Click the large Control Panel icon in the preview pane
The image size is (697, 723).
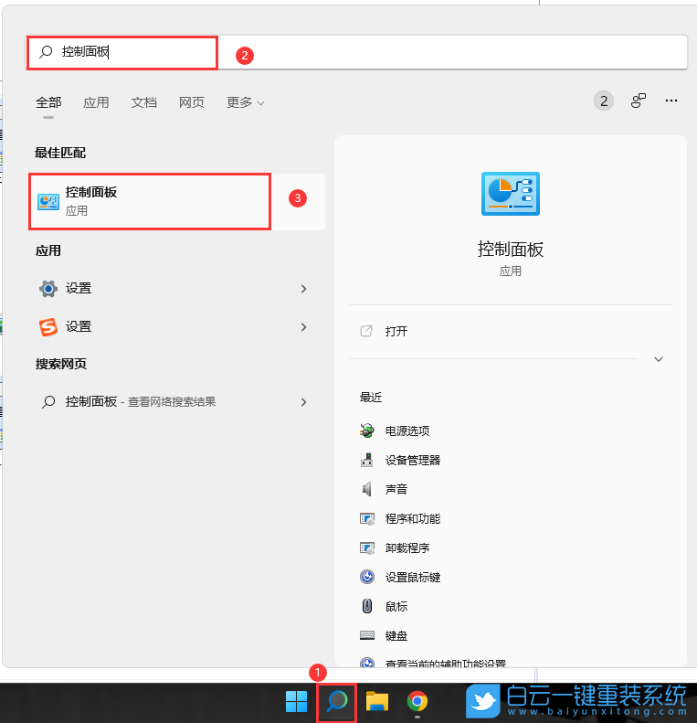[x=511, y=194]
